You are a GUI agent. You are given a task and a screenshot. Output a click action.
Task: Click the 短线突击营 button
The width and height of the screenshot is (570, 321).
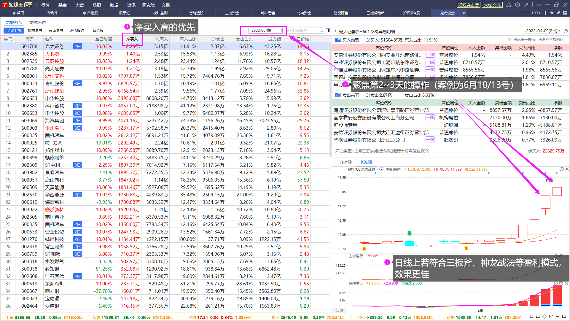click(x=468, y=5)
